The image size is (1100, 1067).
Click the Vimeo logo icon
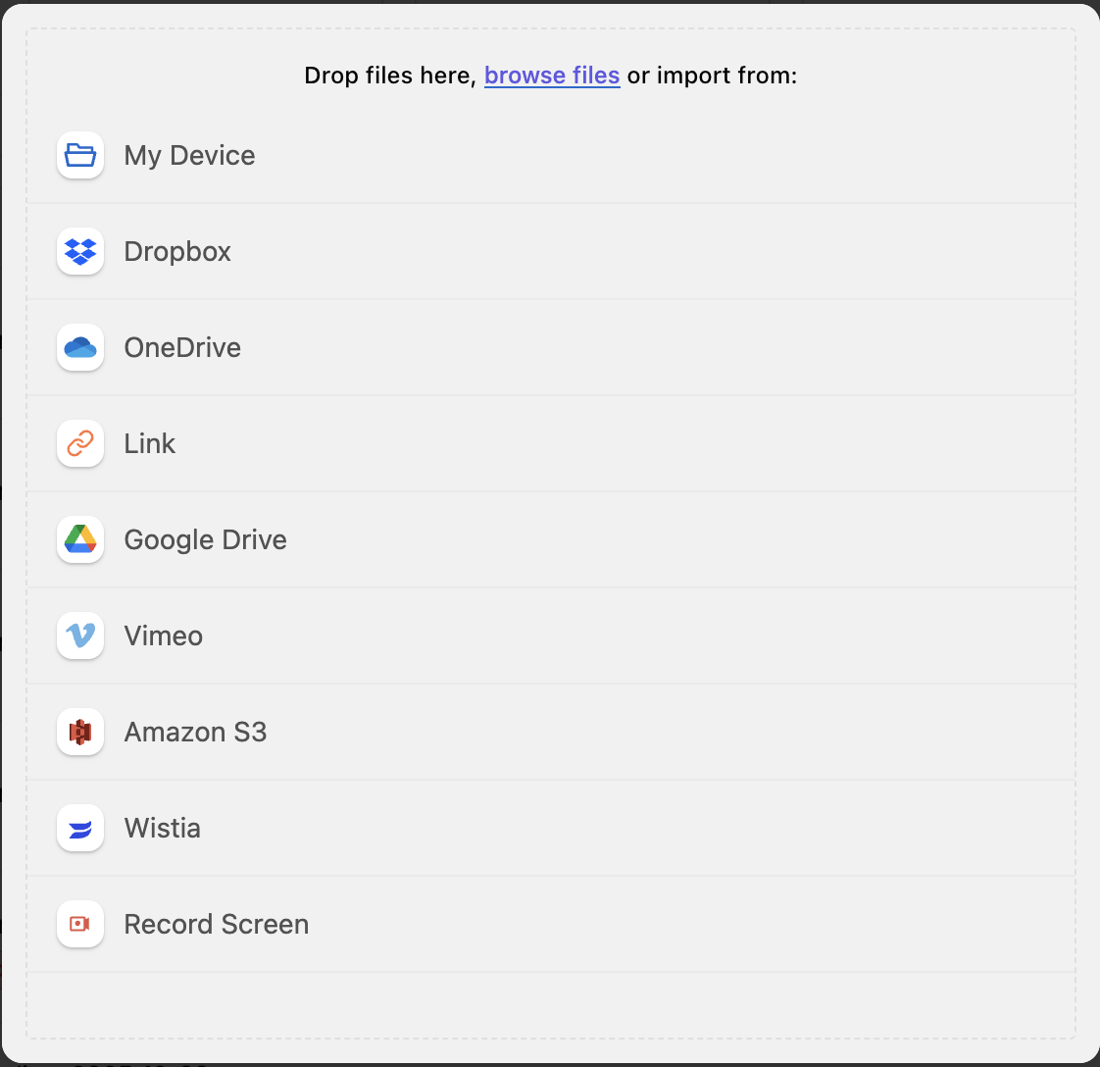point(80,636)
